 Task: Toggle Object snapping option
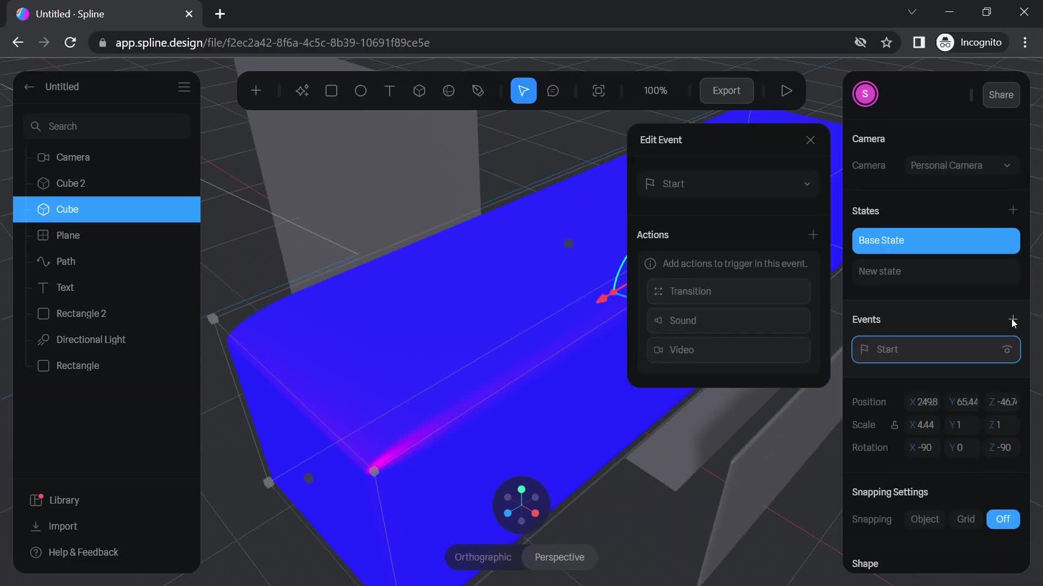click(x=923, y=519)
